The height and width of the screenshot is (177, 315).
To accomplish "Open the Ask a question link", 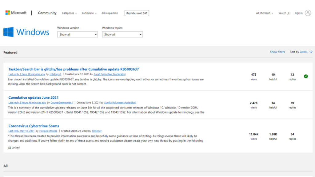I will (x=110, y=13).
